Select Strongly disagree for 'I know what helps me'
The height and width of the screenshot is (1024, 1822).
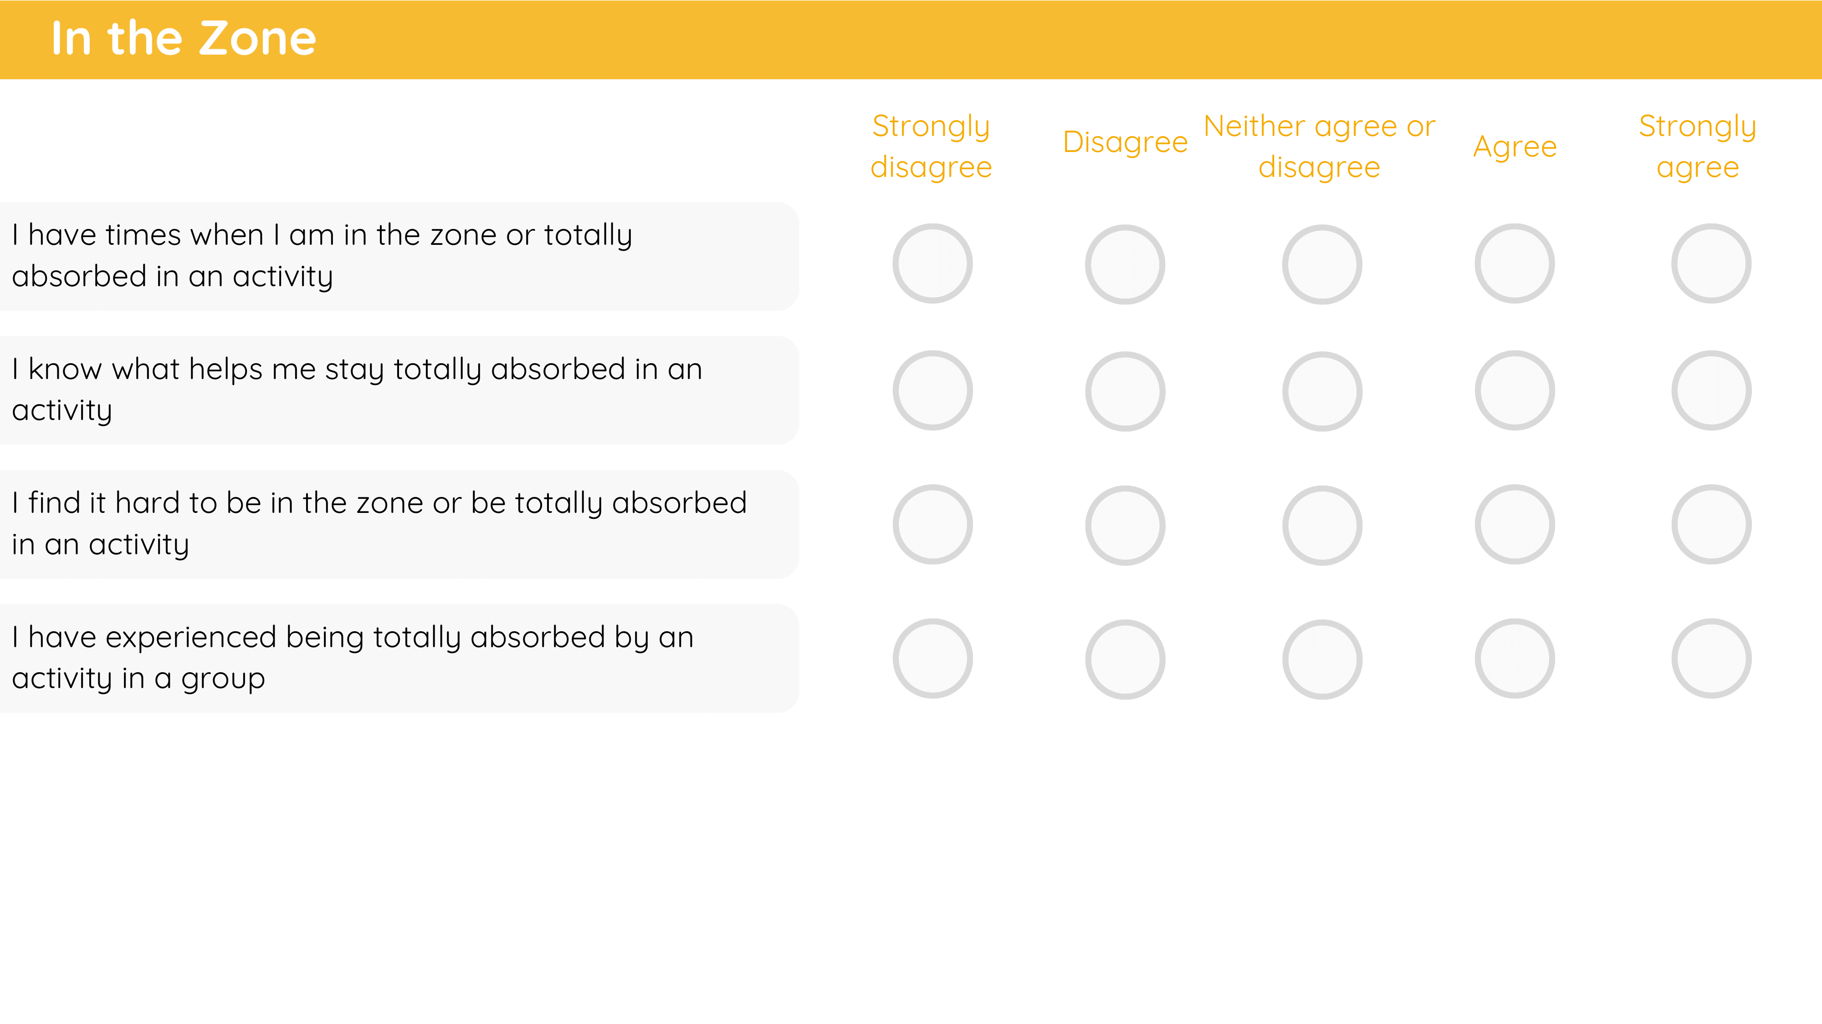tap(932, 390)
